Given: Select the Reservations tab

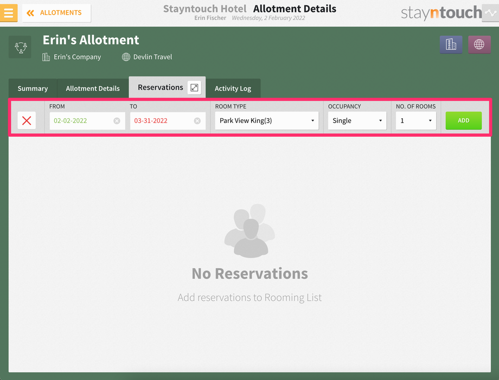Looking at the screenshot, I should (161, 87).
